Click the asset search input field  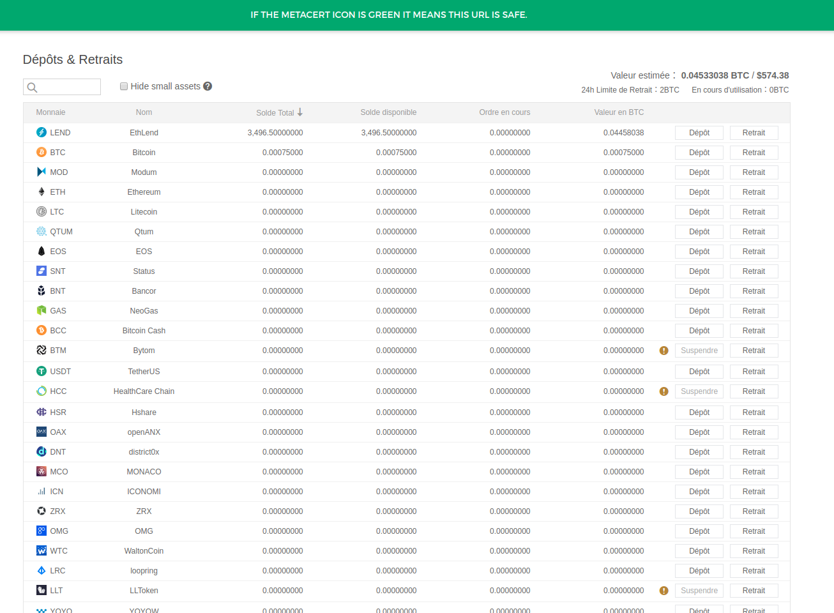pos(62,87)
